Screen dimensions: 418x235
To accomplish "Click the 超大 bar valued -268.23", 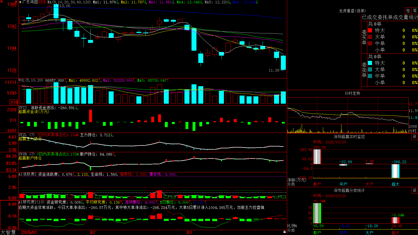I will pos(395,171).
